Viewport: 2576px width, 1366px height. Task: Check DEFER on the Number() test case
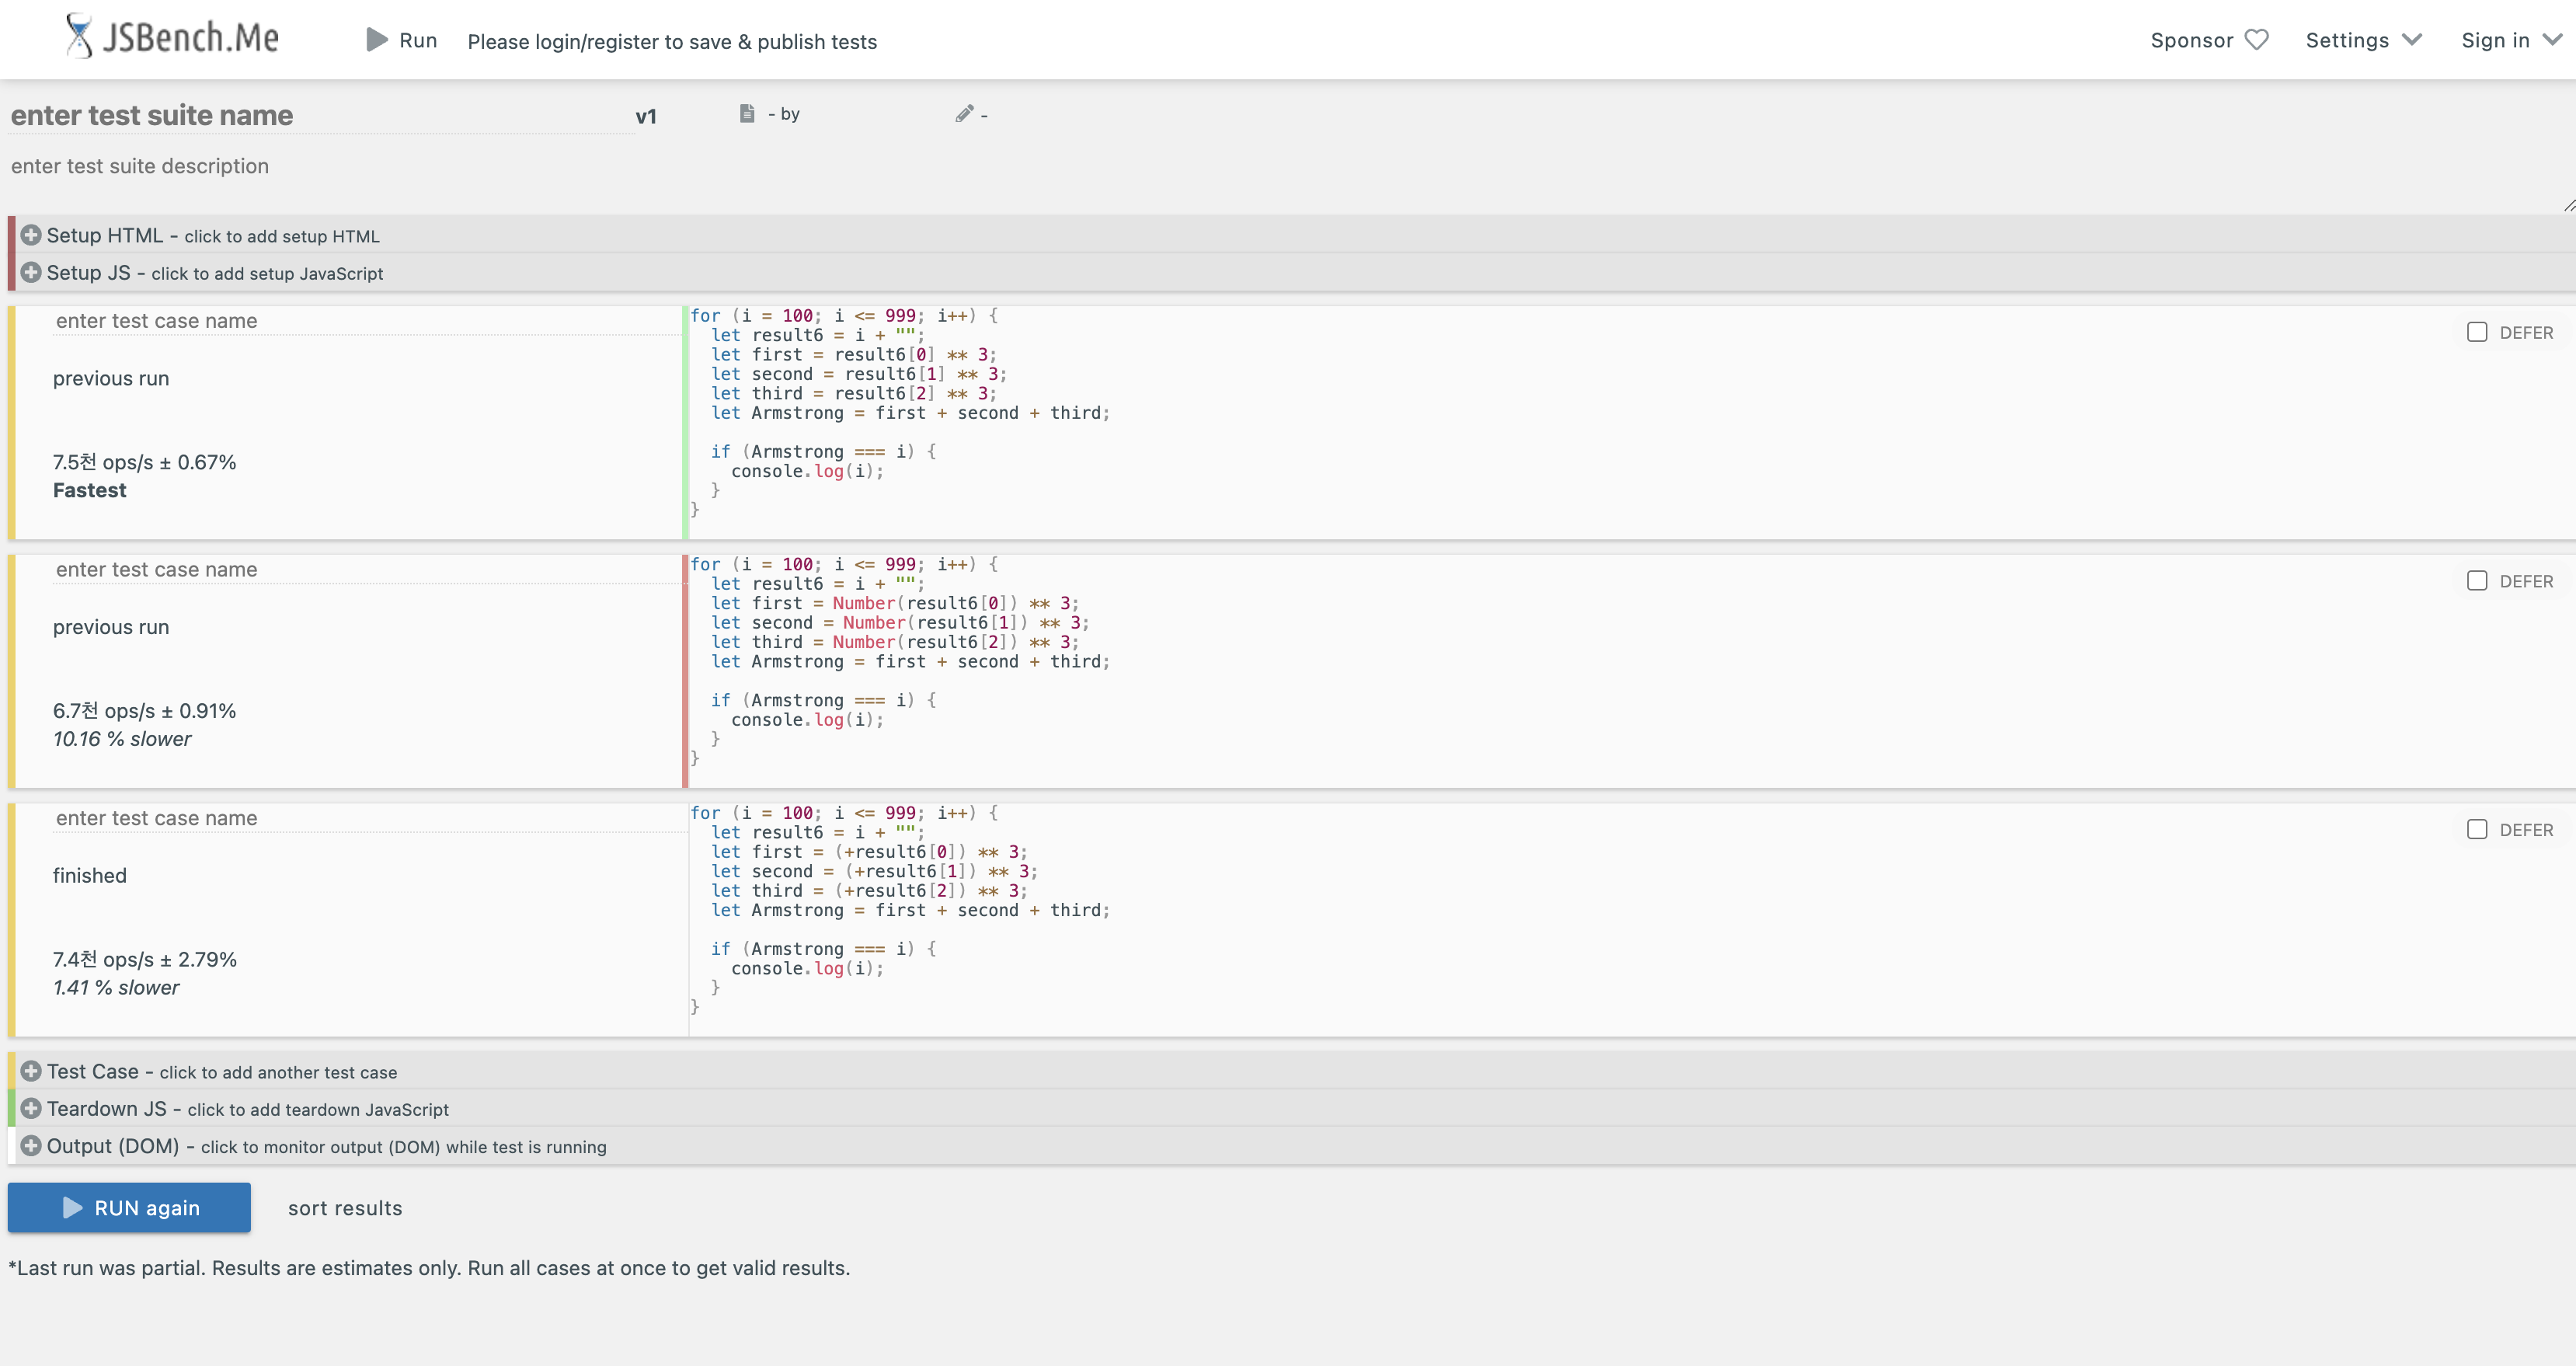point(2477,581)
